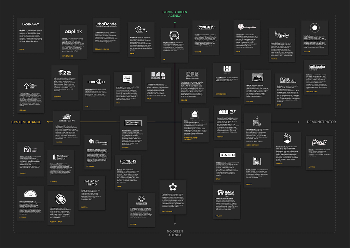Click the Peter McVerry Trust logo
Viewport: 350px width, 248px height.
tap(30, 86)
